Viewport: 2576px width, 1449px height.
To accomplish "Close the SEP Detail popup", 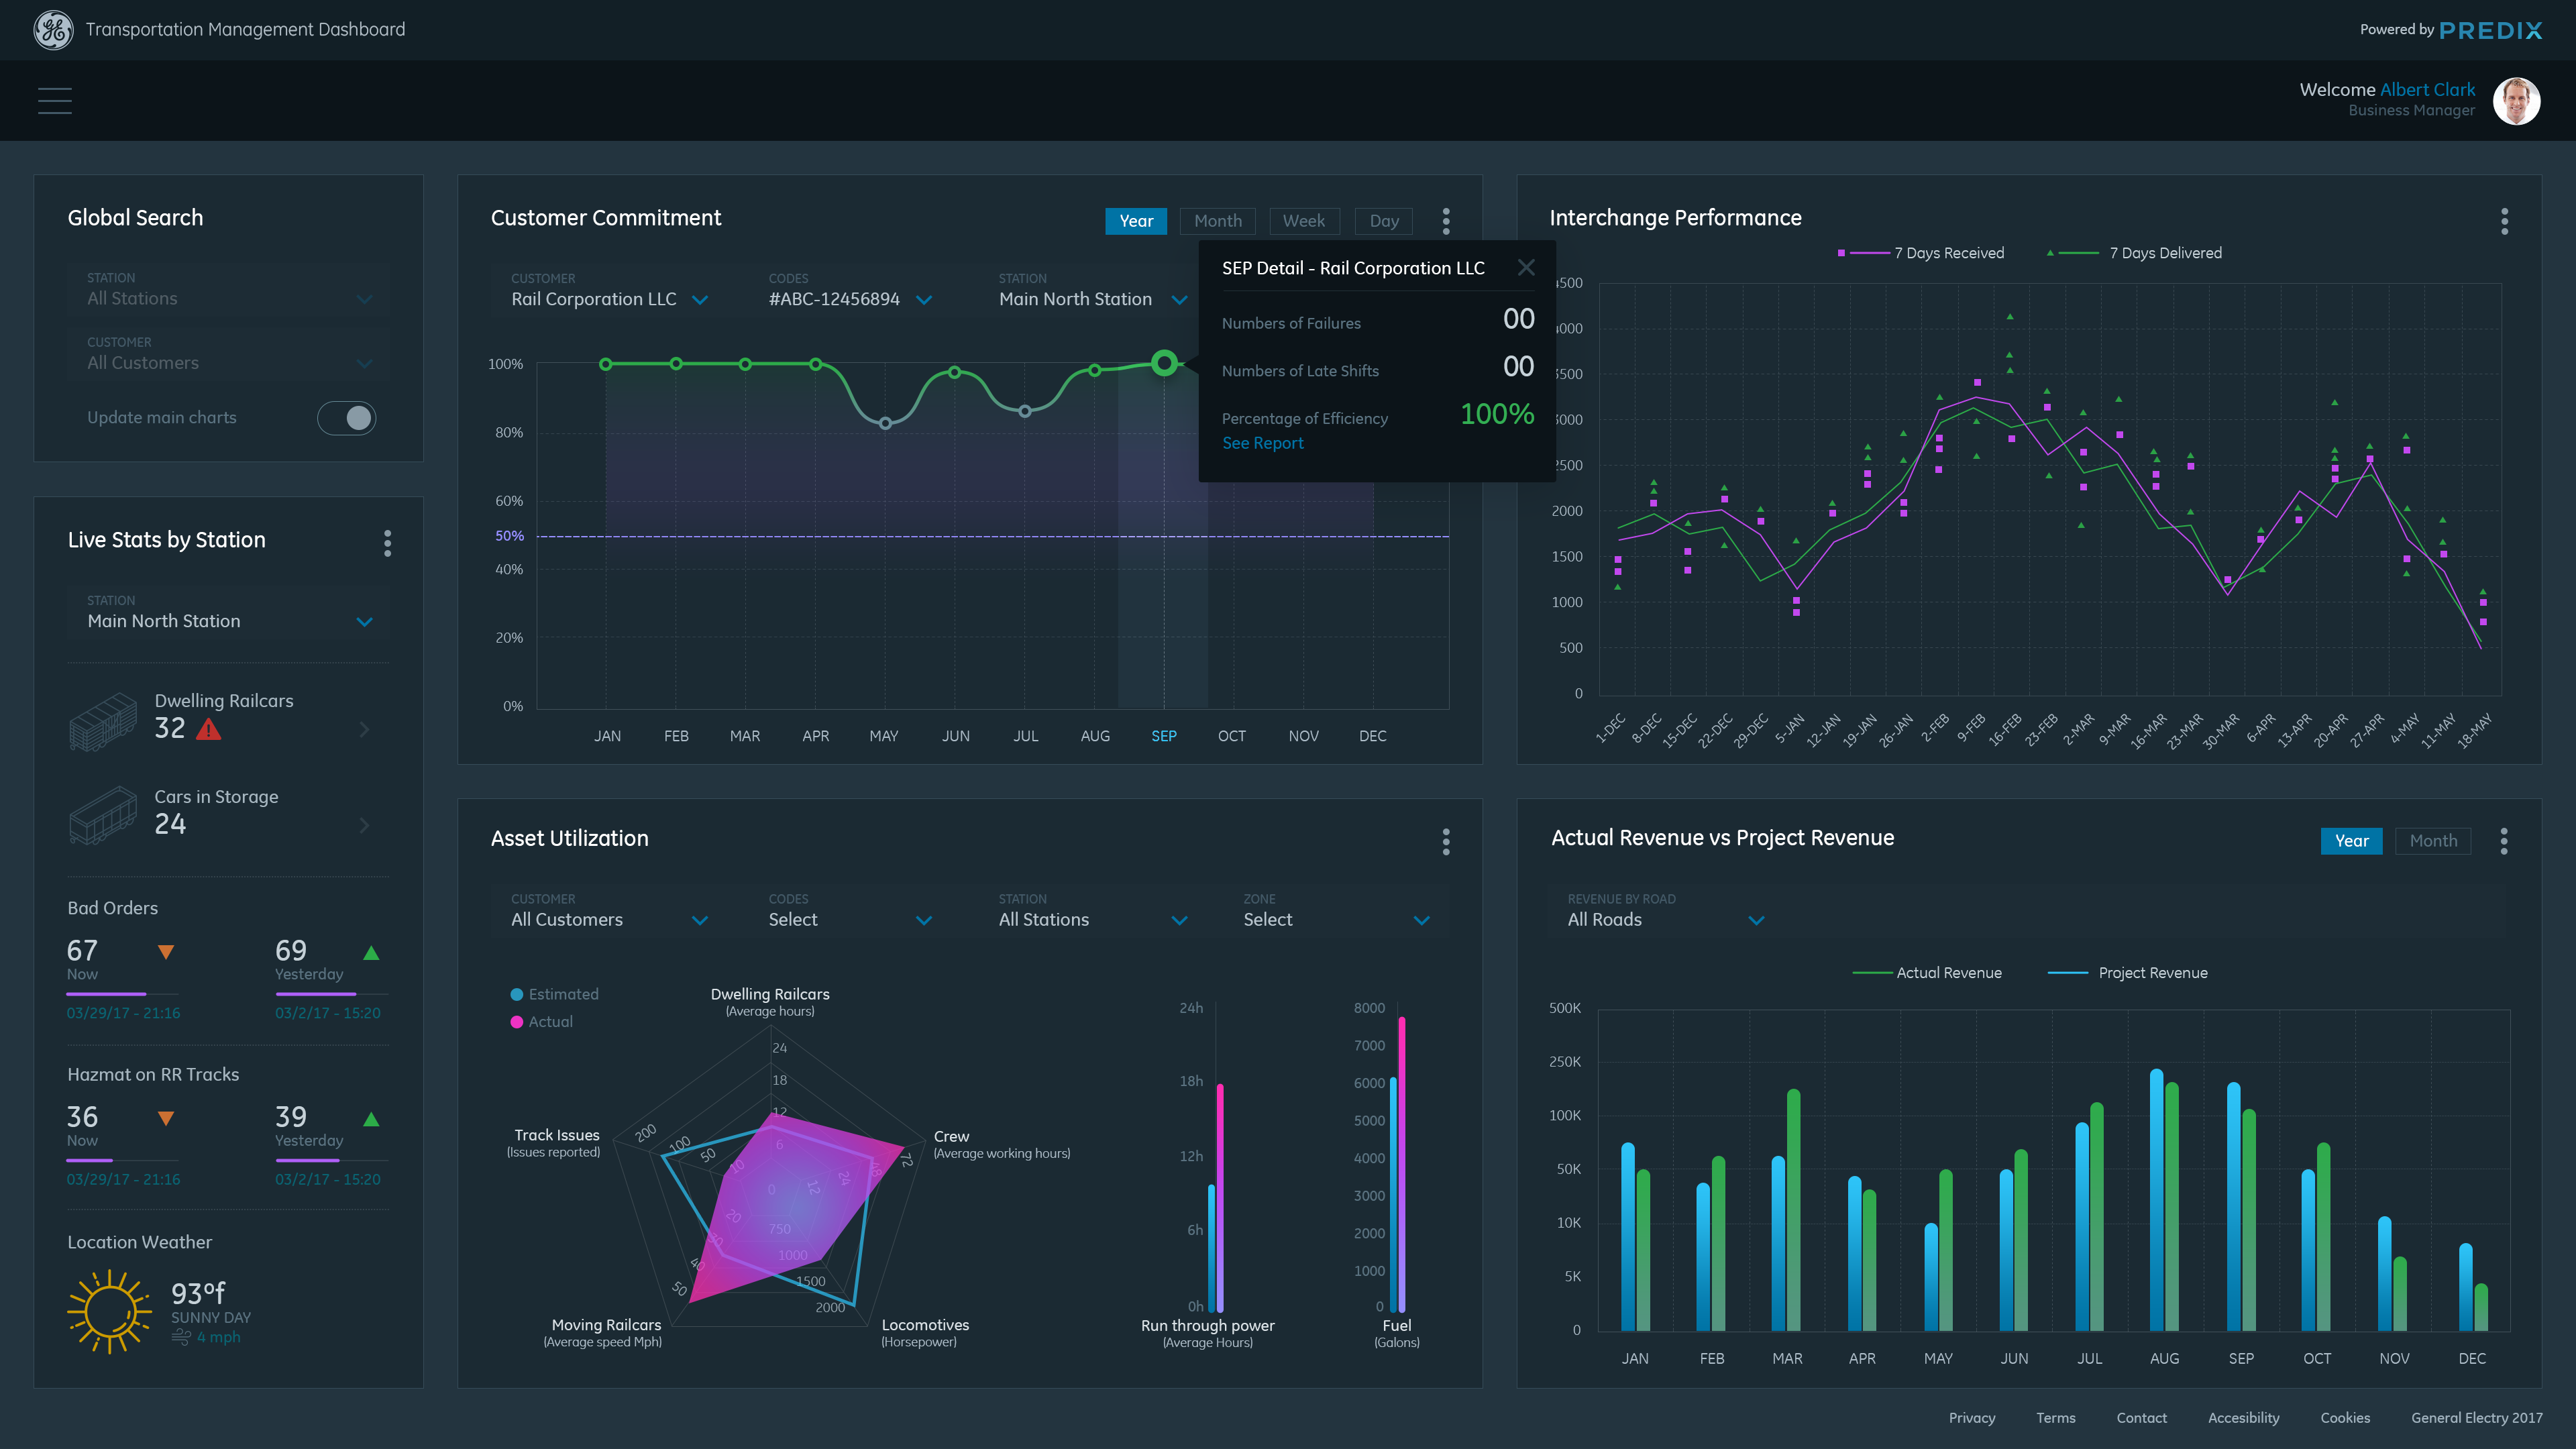I will pyautogui.click(x=1525, y=267).
